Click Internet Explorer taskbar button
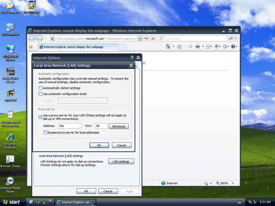The width and height of the screenshot is (275, 206). (x=75, y=202)
